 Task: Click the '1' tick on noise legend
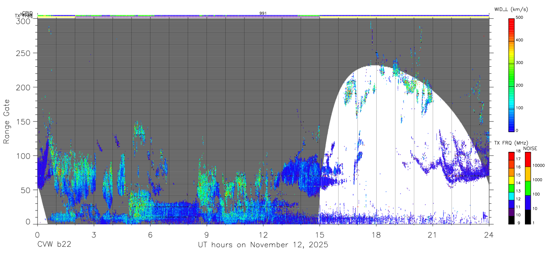[533, 223]
